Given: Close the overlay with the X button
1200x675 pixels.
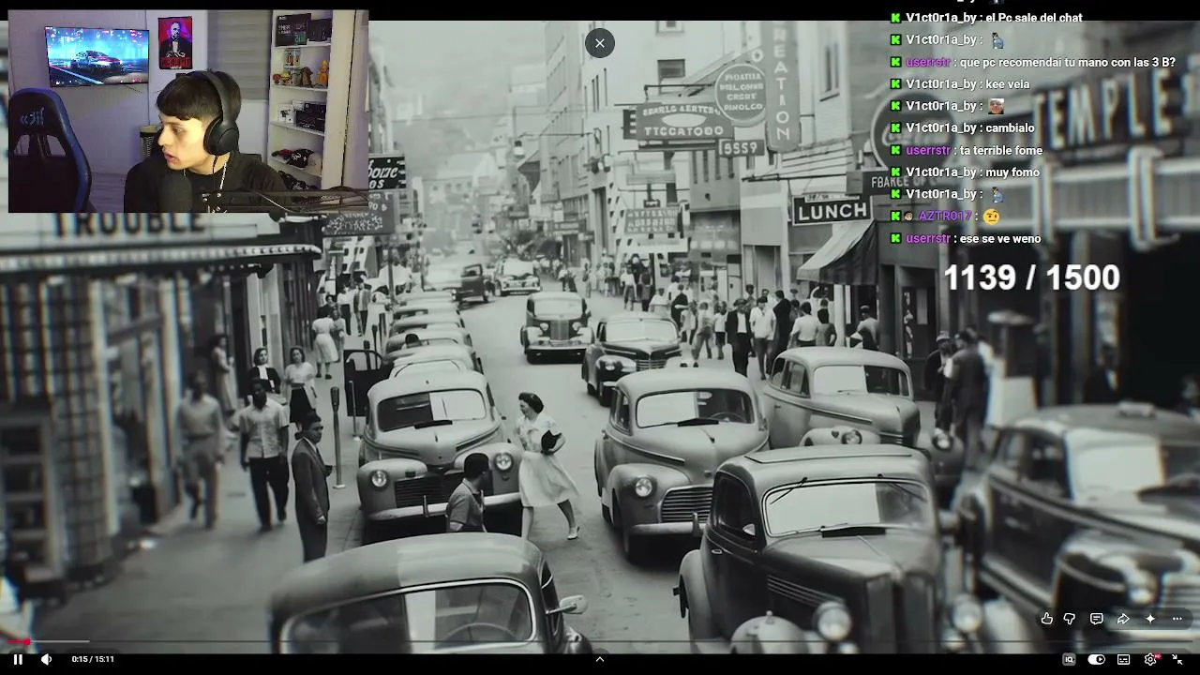Looking at the screenshot, I should 600,43.
